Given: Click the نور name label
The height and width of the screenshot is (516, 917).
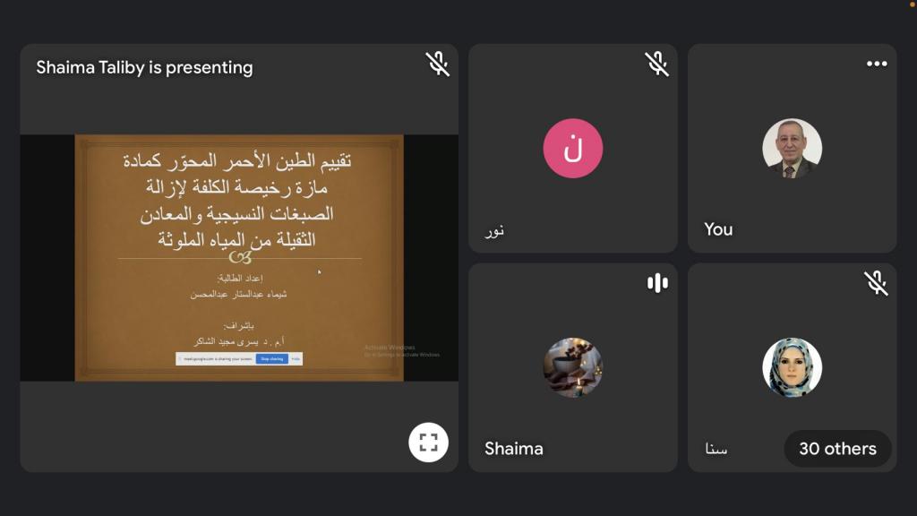Looking at the screenshot, I should (x=494, y=230).
